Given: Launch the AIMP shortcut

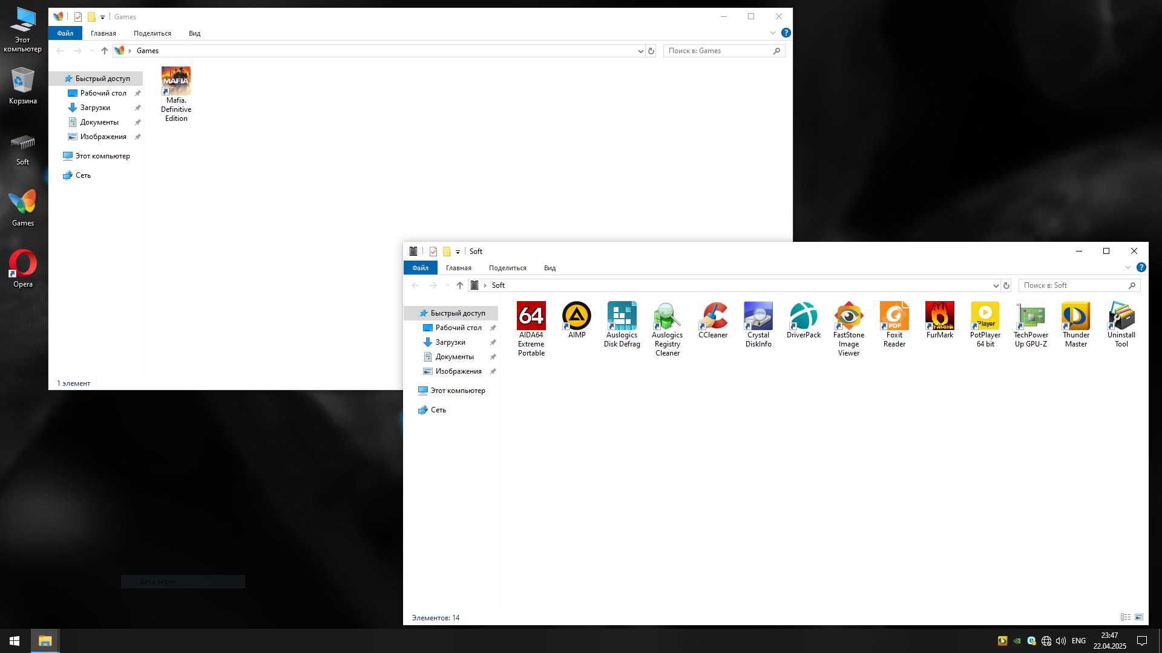Looking at the screenshot, I should [576, 320].
